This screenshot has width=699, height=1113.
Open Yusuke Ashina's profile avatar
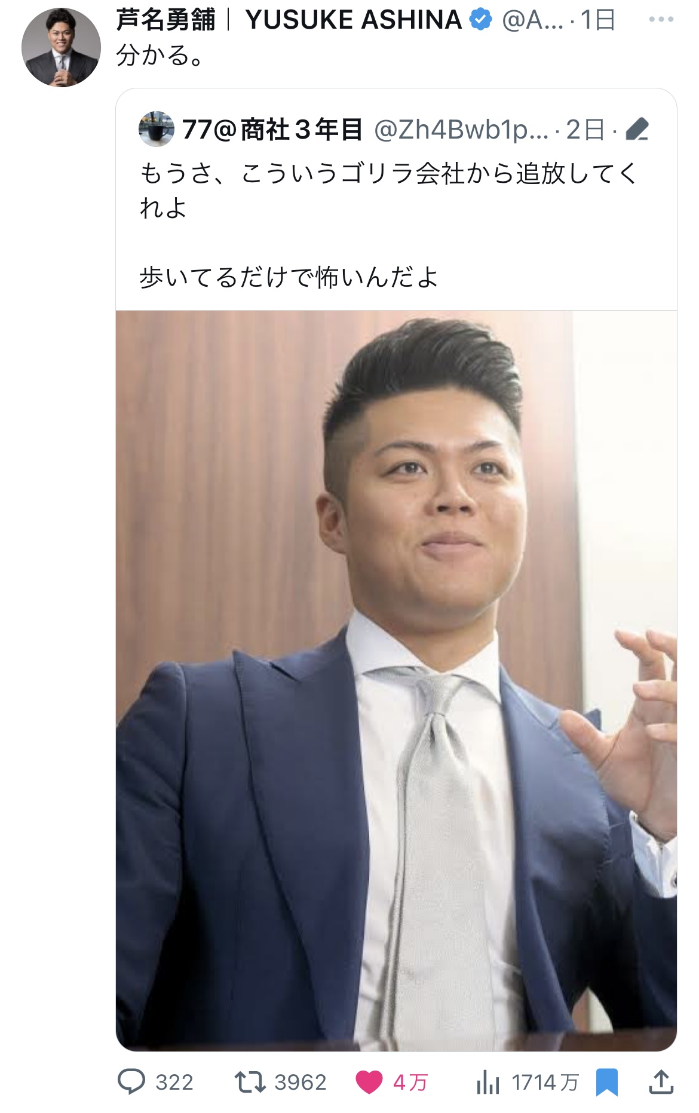(x=60, y=47)
